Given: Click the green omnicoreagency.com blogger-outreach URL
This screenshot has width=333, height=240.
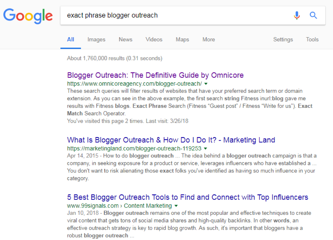Looking at the screenshot, I should (x=134, y=84).
